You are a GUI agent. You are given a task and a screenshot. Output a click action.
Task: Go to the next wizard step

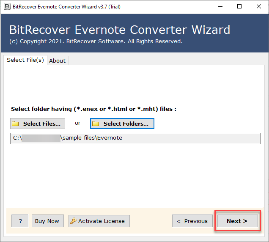pyautogui.click(x=238, y=221)
